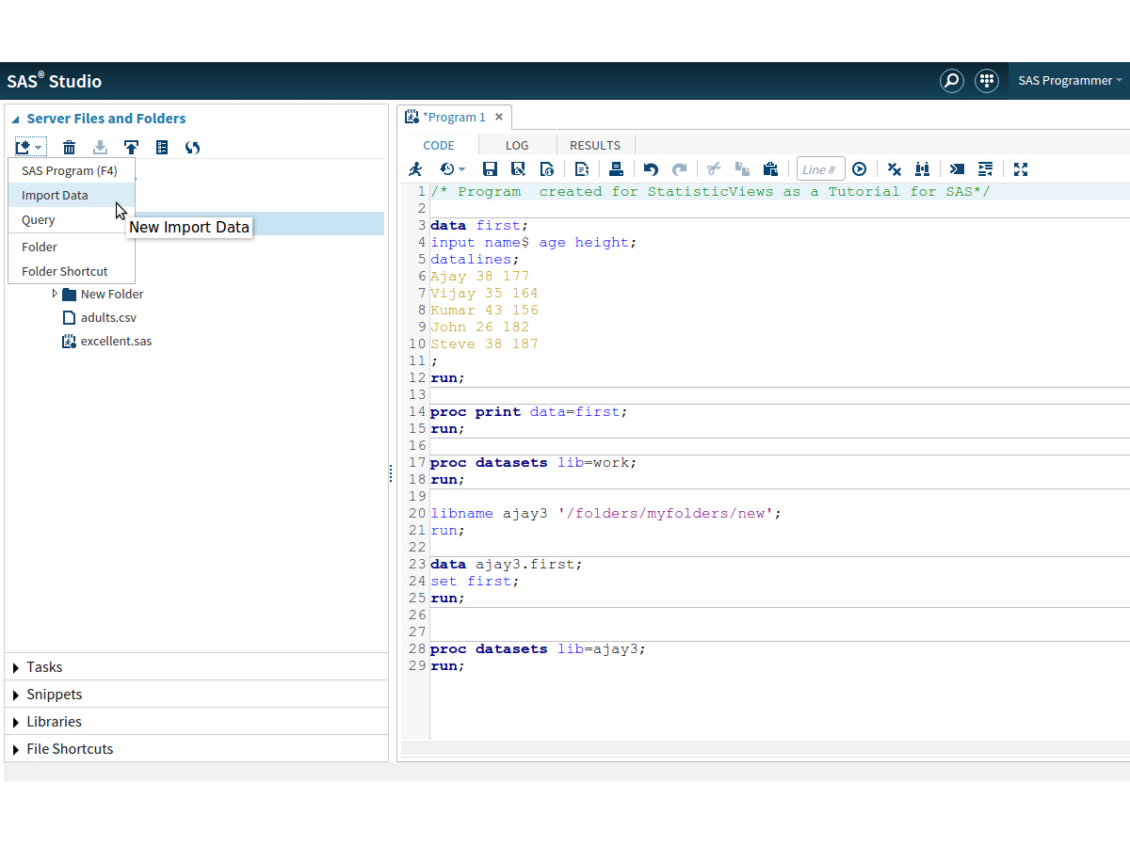Screen dimensions: 1130x847
Task: Select Folder Shortcut in the New menu
Action: click(64, 271)
